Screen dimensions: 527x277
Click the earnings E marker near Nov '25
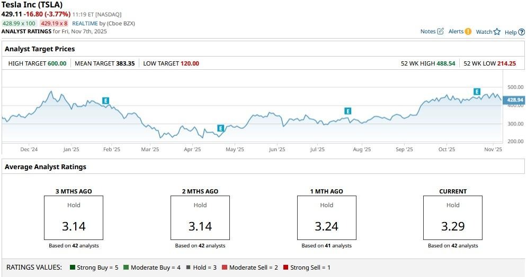coord(477,91)
